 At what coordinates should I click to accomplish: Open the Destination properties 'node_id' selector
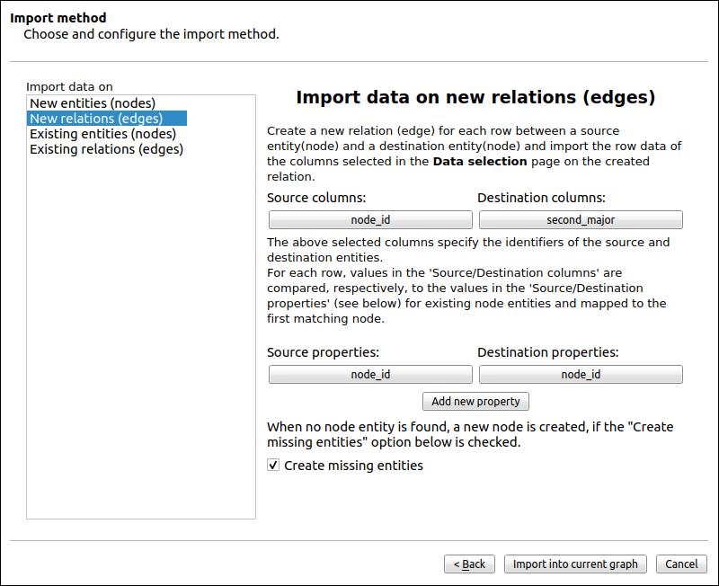pyautogui.click(x=581, y=375)
